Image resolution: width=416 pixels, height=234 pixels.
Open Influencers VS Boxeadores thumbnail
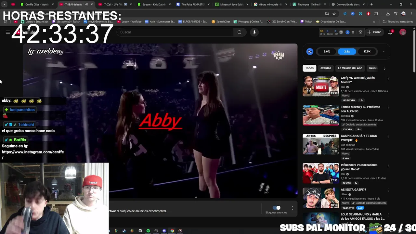click(x=321, y=173)
